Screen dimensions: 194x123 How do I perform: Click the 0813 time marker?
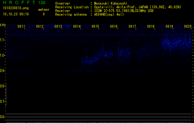tap(58, 26)
